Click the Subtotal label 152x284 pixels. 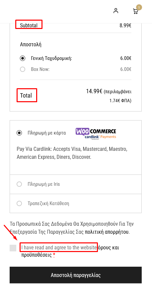pos(29,25)
